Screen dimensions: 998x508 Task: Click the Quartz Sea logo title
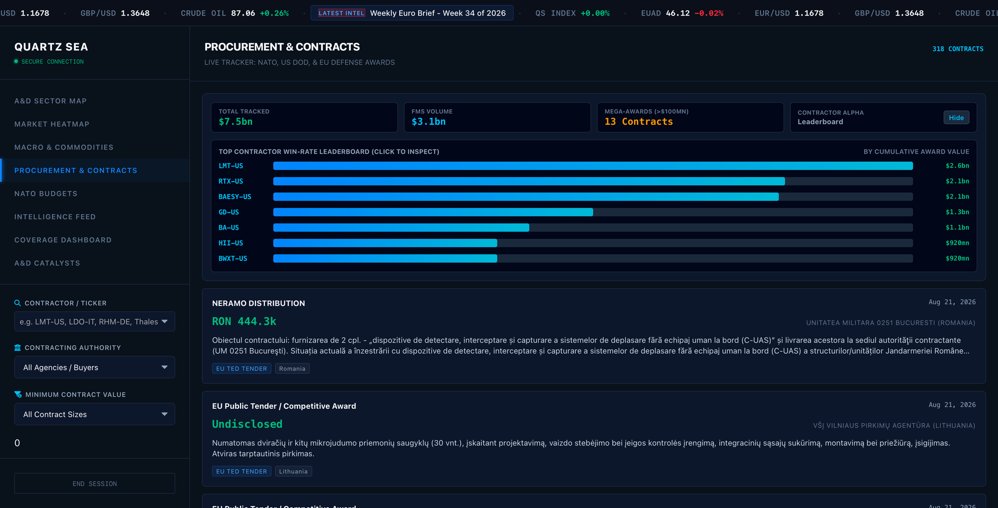[x=51, y=47]
